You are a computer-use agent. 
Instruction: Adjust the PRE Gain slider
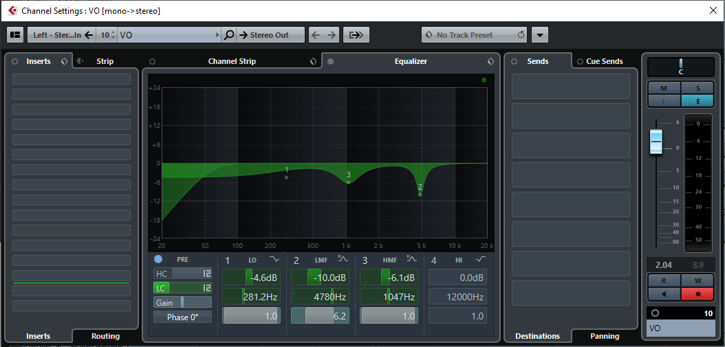pos(183,302)
